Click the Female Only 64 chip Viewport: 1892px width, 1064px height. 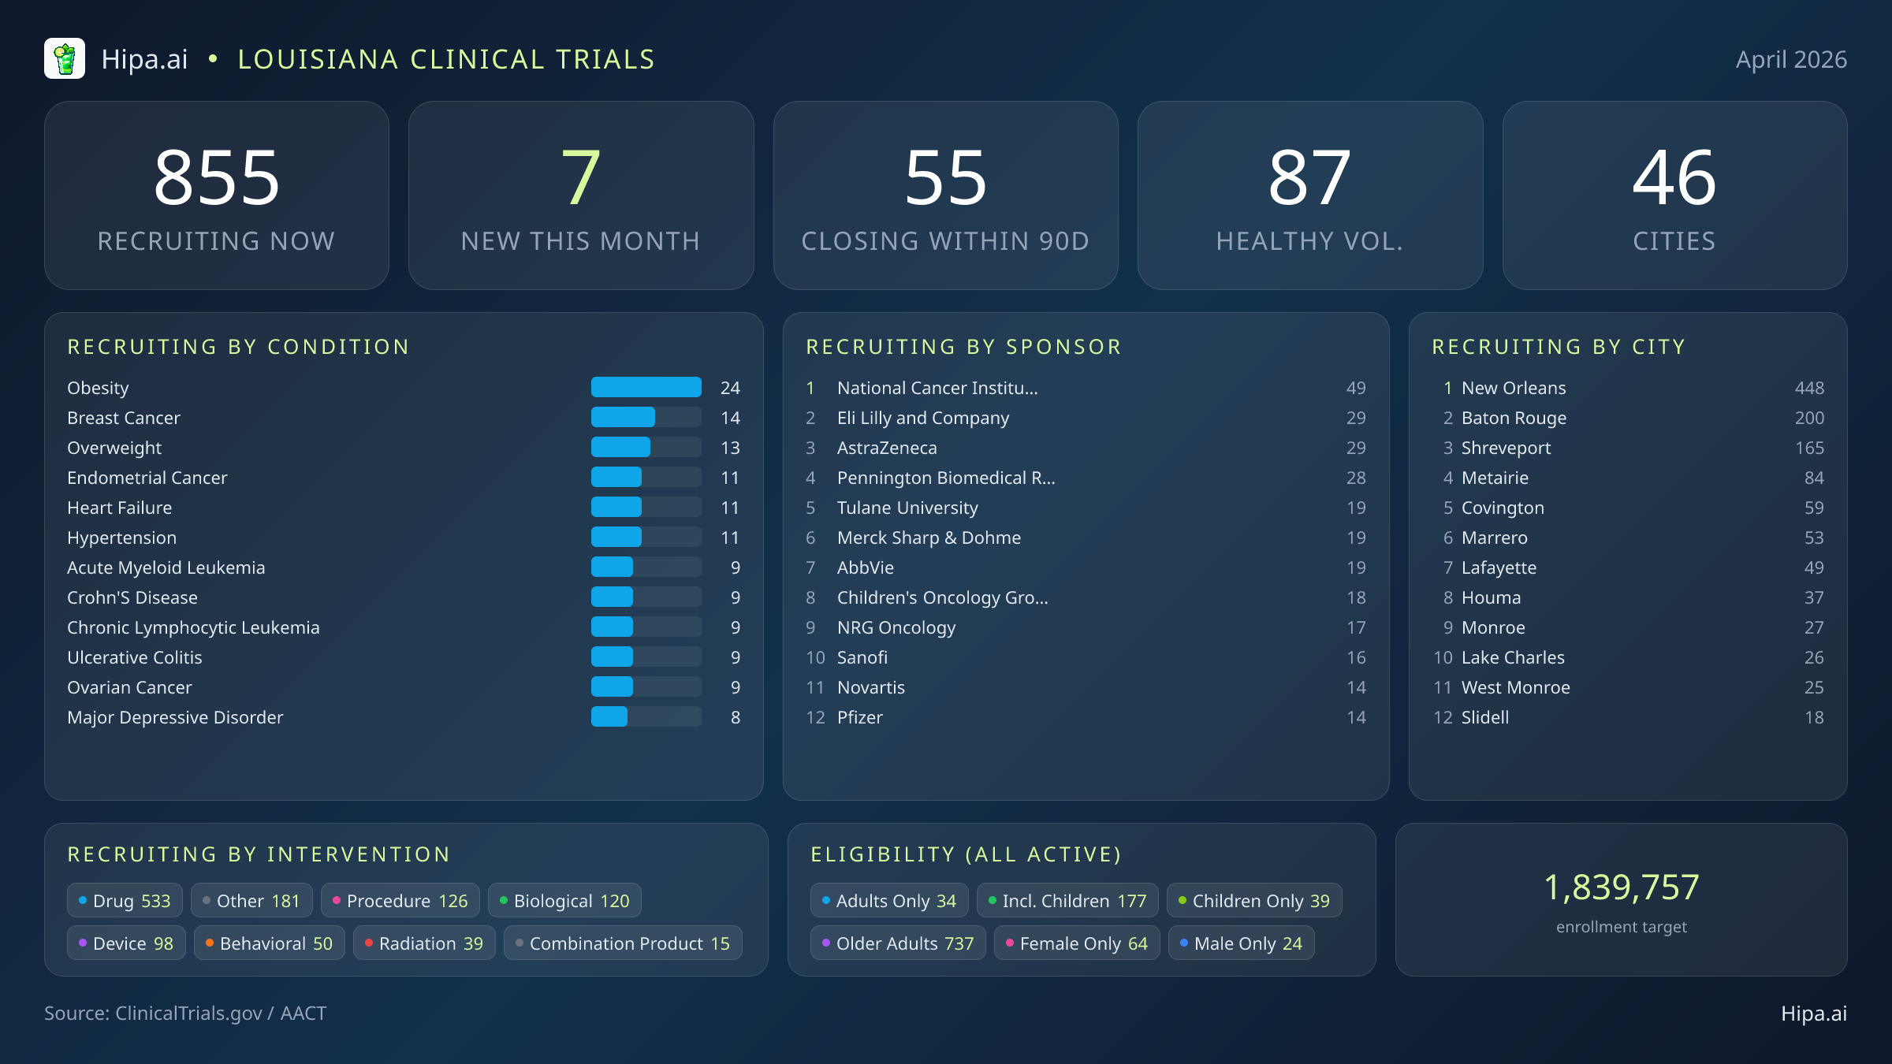1077,943
